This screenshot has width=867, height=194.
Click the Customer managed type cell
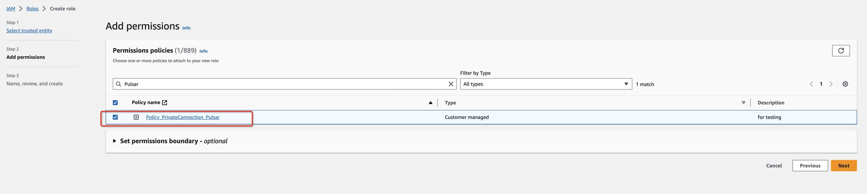pos(467,117)
